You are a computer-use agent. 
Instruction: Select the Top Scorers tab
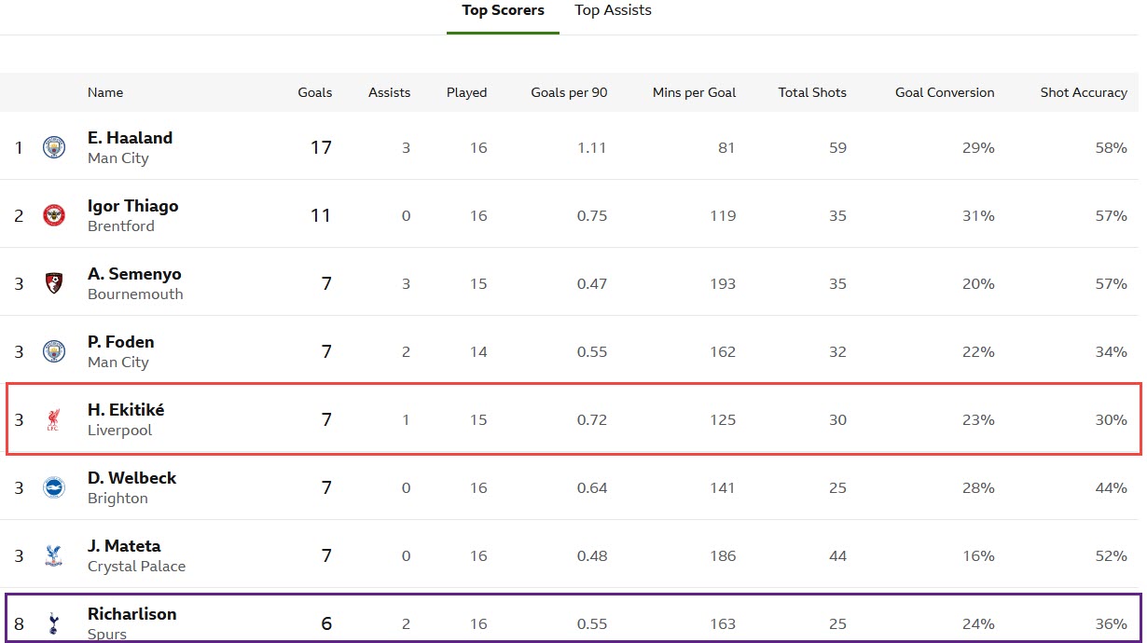click(x=503, y=10)
